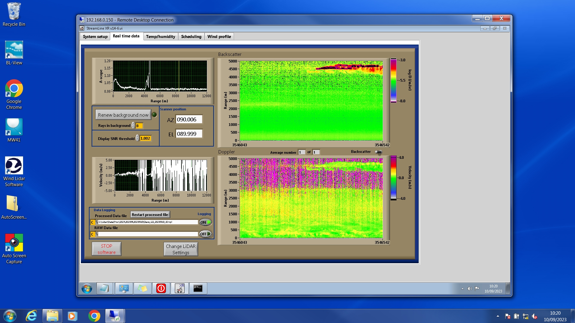This screenshot has width=575, height=323.
Task: Click Change LiDAR Settings button
Action: click(x=181, y=249)
